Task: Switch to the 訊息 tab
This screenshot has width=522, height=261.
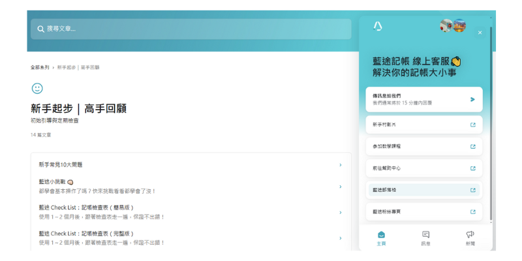Action: coord(425,238)
